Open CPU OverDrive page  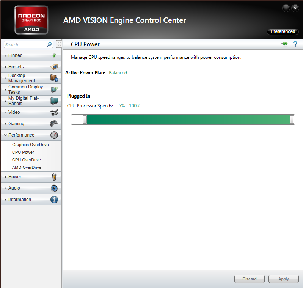click(27, 160)
